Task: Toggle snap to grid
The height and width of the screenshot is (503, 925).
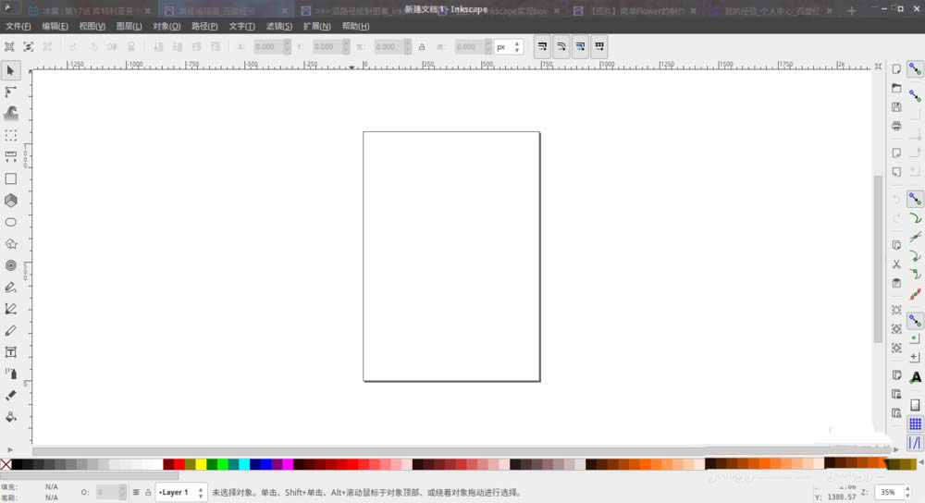Action: click(x=915, y=423)
